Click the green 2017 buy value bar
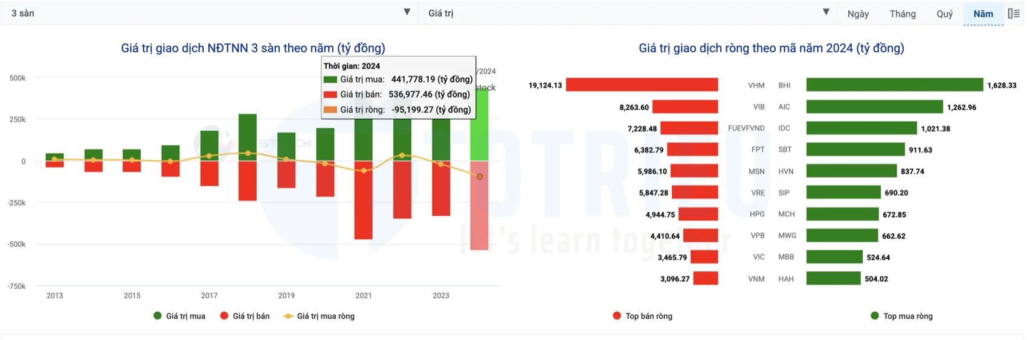 209,145
